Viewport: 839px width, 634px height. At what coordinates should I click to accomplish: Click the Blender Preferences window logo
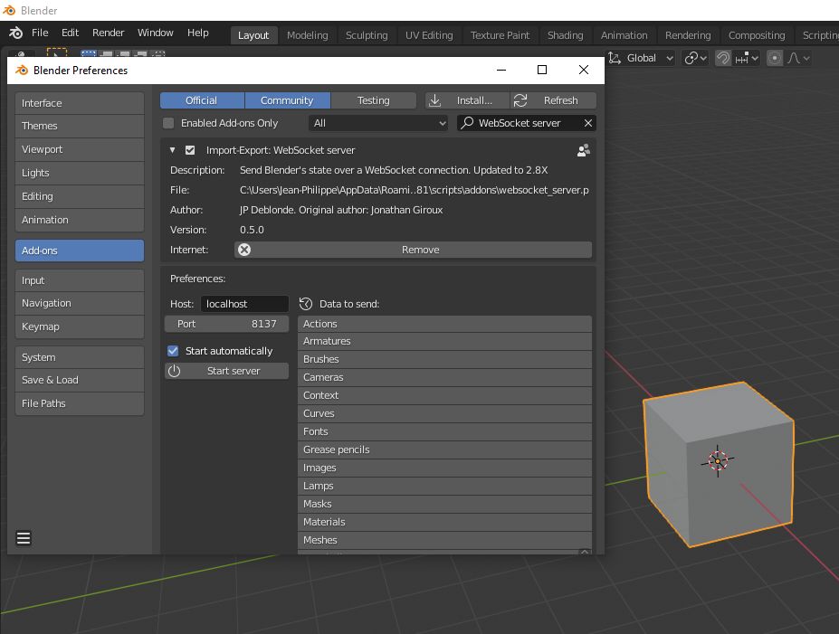[x=22, y=70]
